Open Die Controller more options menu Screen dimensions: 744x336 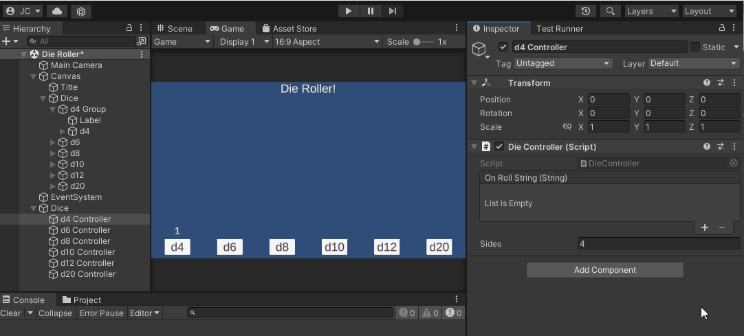coord(734,146)
